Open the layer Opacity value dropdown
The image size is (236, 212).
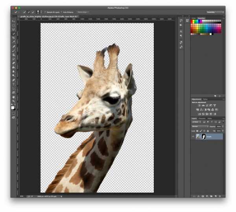pyautogui.click(x=219, y=126)
